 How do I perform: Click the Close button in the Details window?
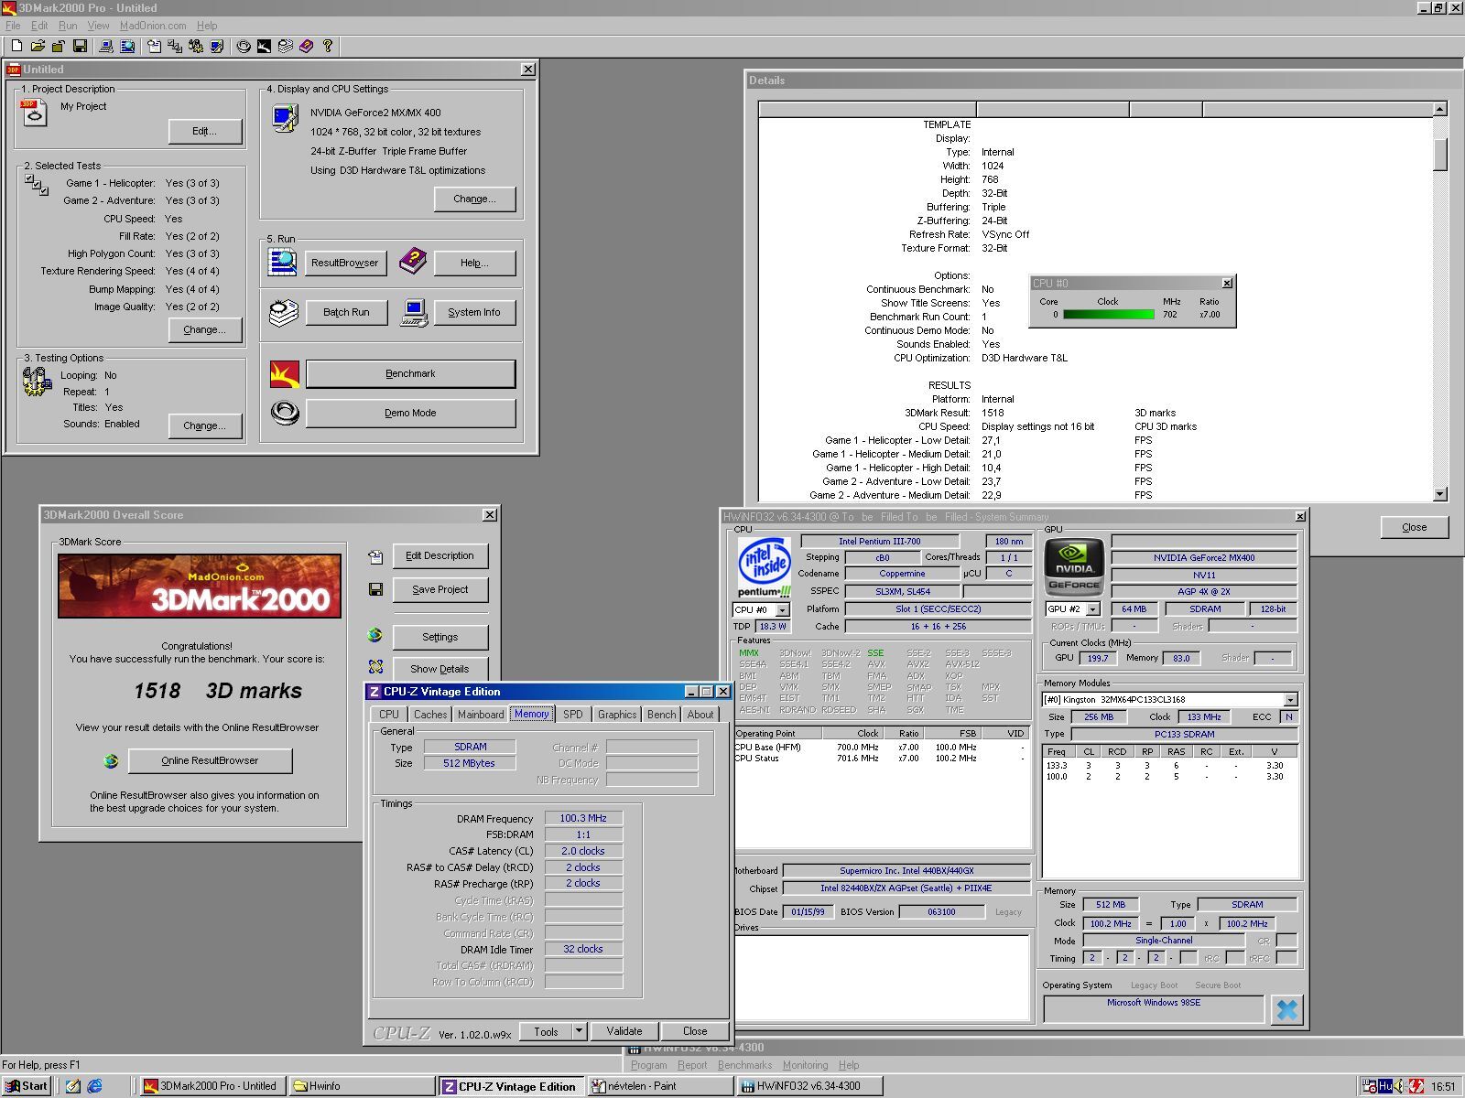[x=1414, y=527]
